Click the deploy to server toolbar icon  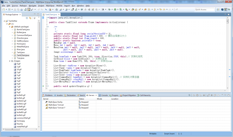tap(72, 10)
